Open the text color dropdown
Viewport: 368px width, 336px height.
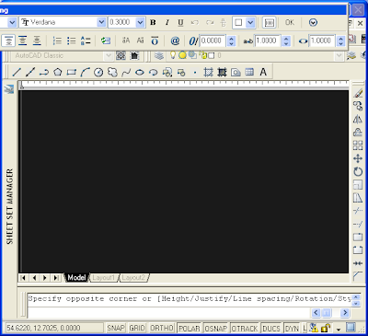click(250, 22)
